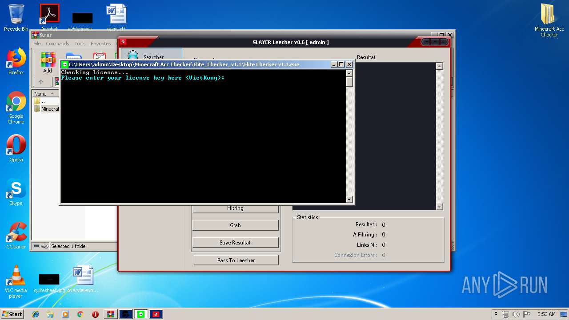Click the Save Resultat button
The height and width of the screenshot is (320, 569).
click(235, 243)
